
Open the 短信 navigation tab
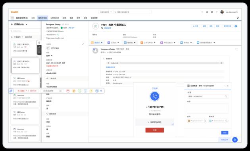coord(85,18)
